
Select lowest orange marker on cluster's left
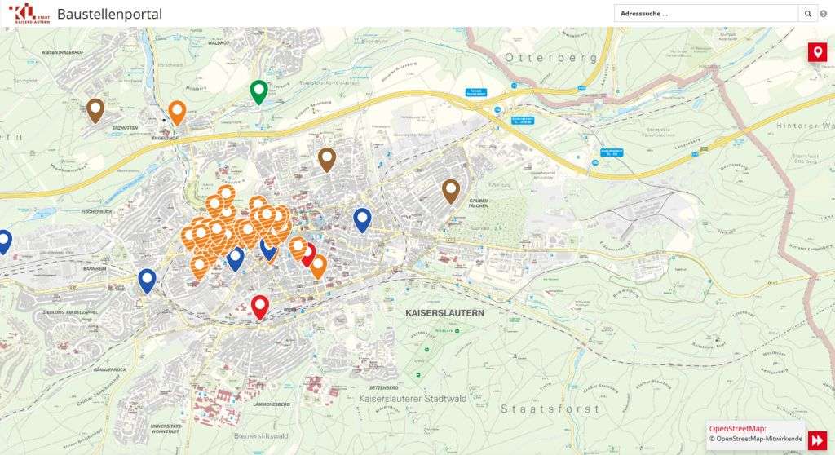[x=199, y=265]
